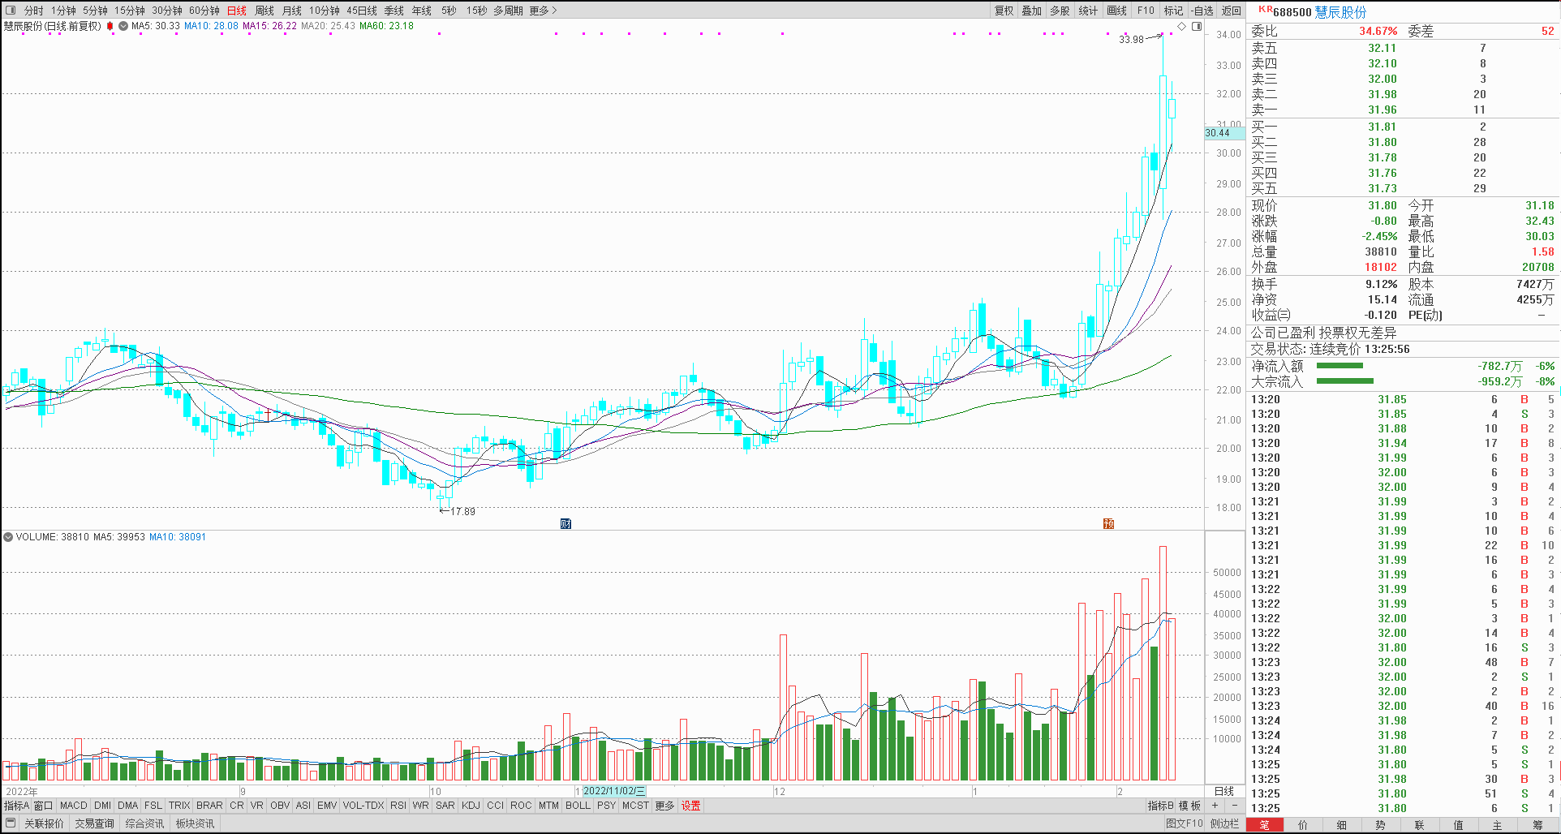Open the 复权 adjustment menu
The image size is (1561, 834).
pyautogui.click(x=1004, y=11)
